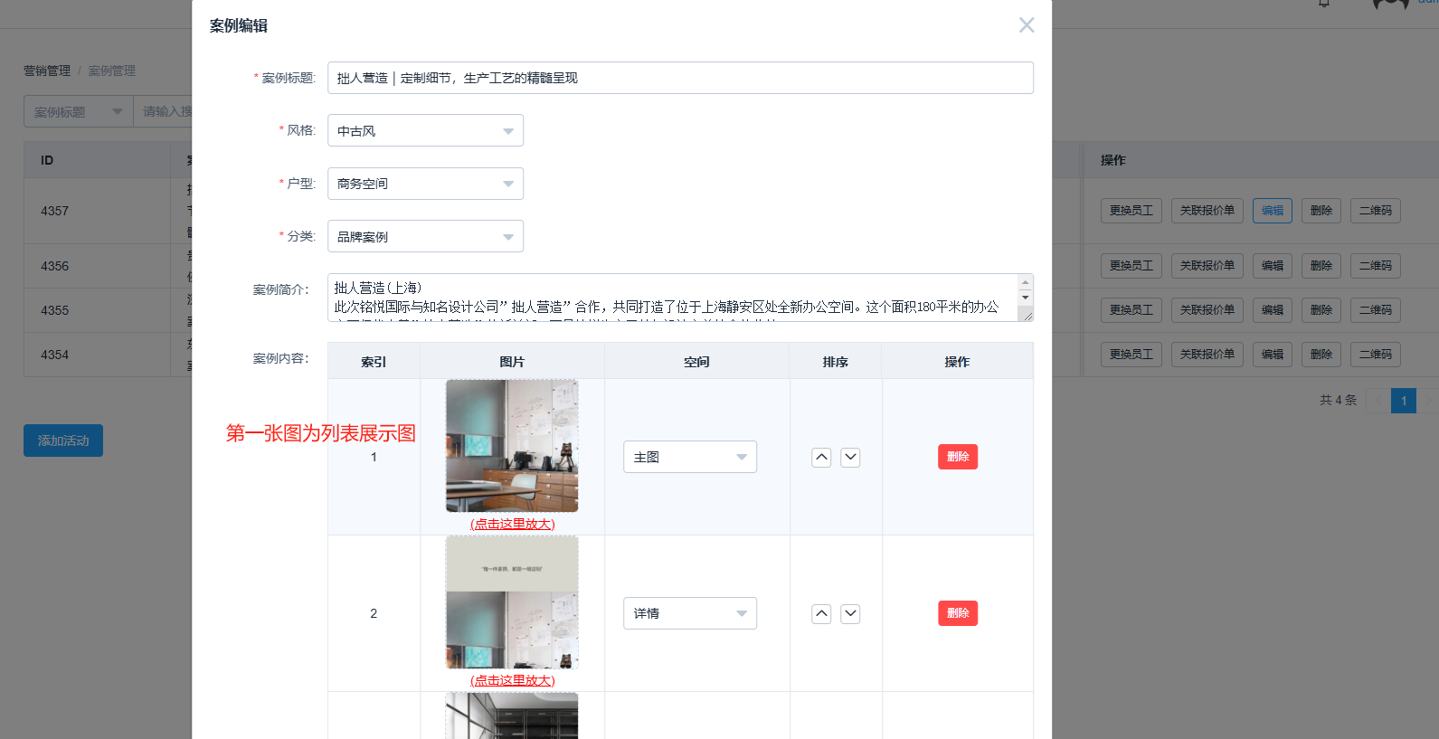Delete image row 2 with red 删除 button
This screenshot has width=1439, height=739.
tap(958, 613)
